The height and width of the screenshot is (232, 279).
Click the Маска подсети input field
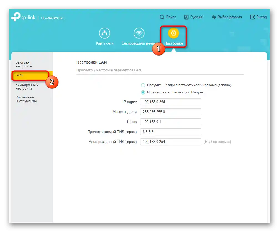coord(171,112)
